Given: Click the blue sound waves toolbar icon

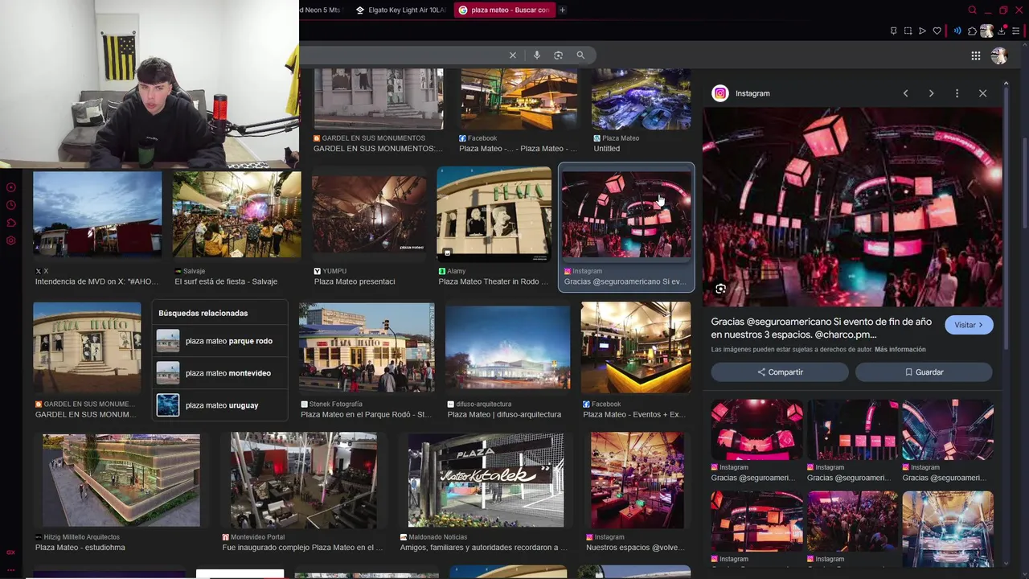Looking at the screenshot, I should (x=957, y=31).
